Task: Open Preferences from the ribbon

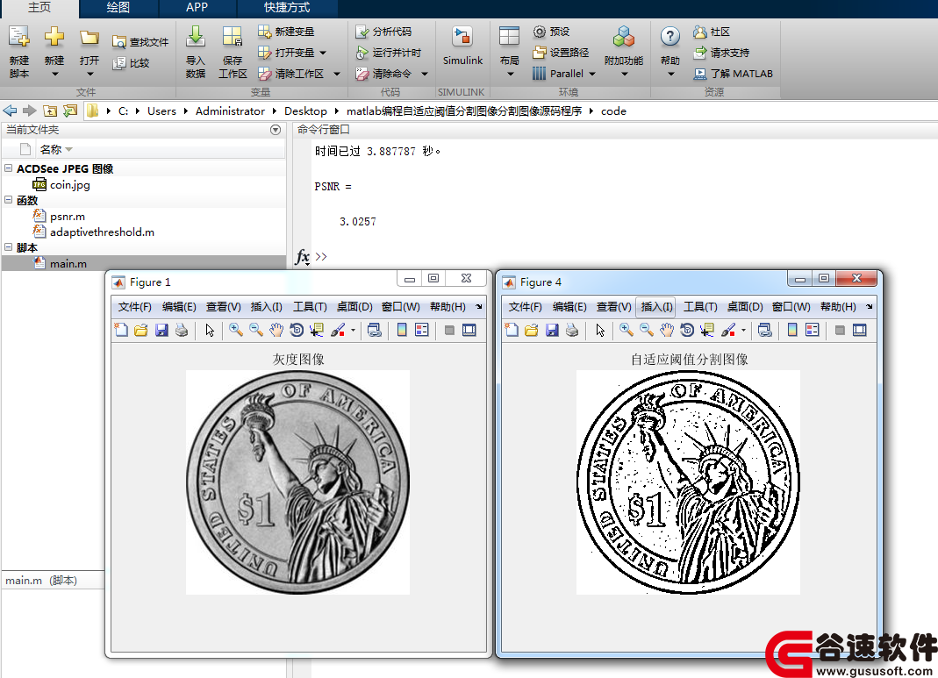Action: [551, 31]
